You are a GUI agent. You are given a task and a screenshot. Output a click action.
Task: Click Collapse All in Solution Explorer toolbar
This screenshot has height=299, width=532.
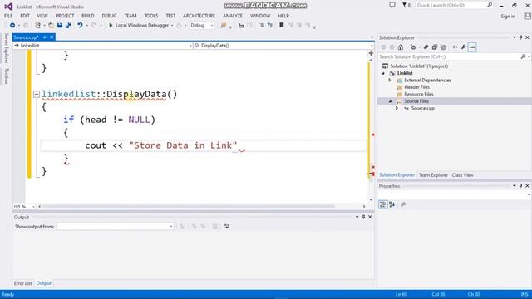[435, 47]
